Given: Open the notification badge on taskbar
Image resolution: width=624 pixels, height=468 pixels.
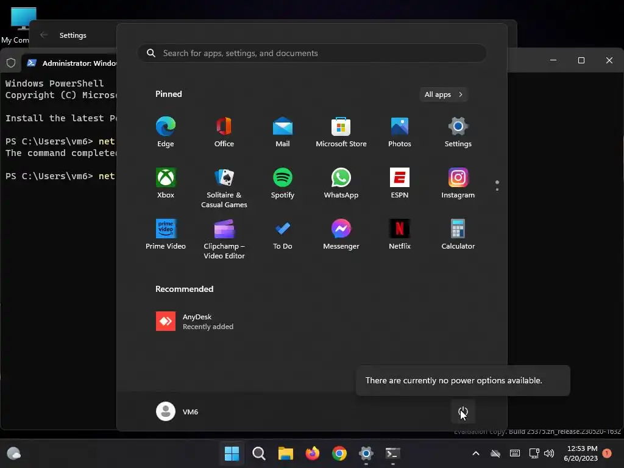Looking at the screenshot, I should 607,453.
